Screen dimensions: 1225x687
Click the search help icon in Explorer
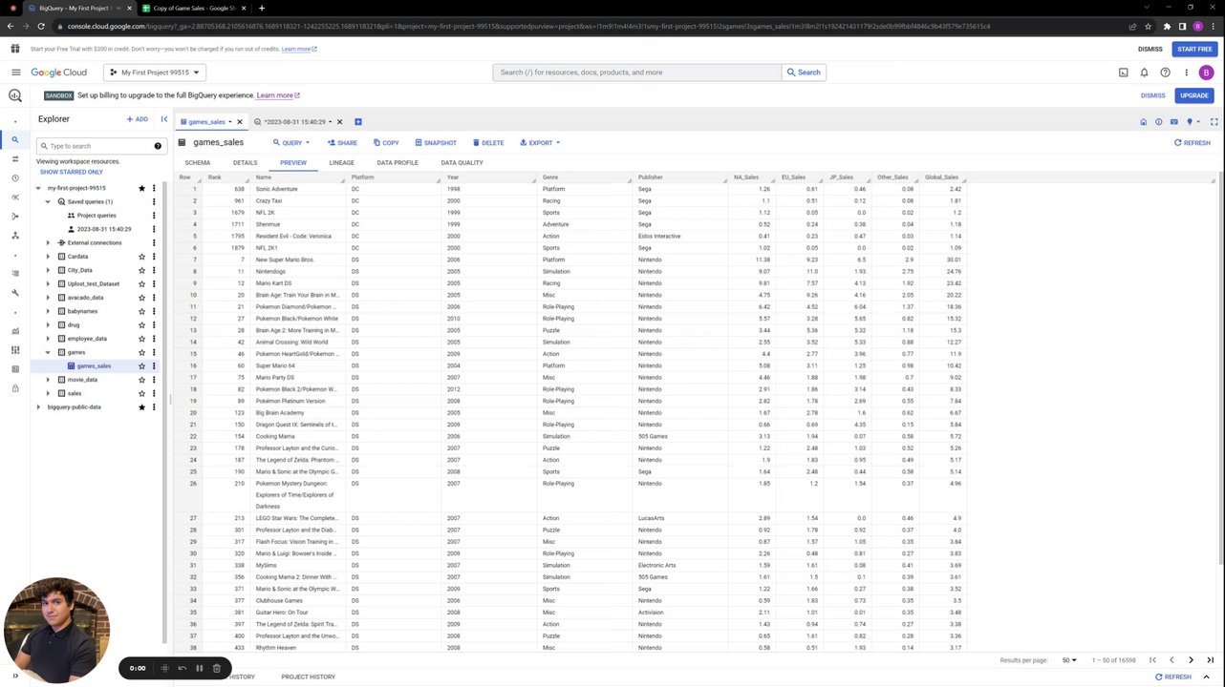[x=158, y=146]
